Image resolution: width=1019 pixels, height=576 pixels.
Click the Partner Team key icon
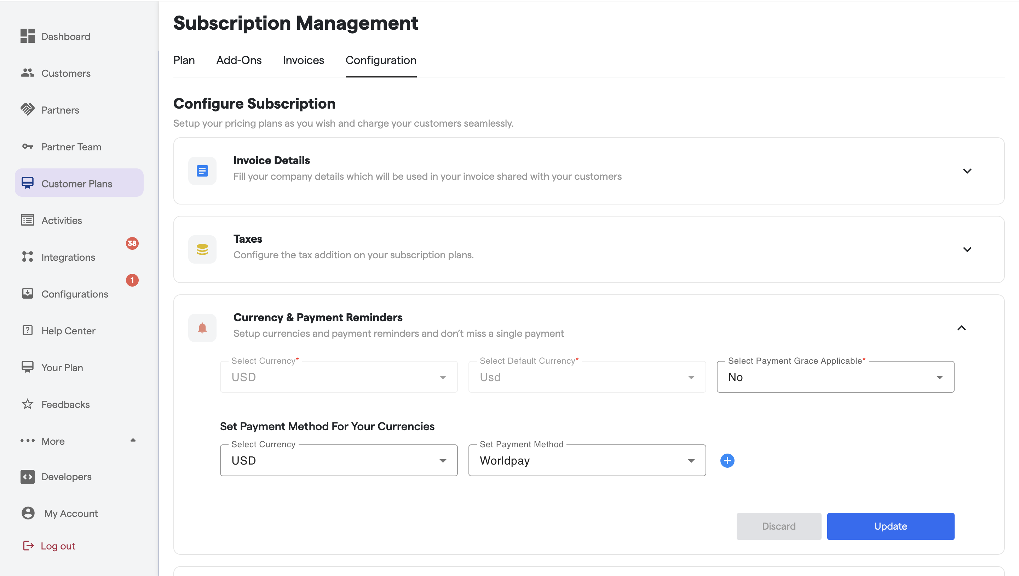[x=27, y=146]
